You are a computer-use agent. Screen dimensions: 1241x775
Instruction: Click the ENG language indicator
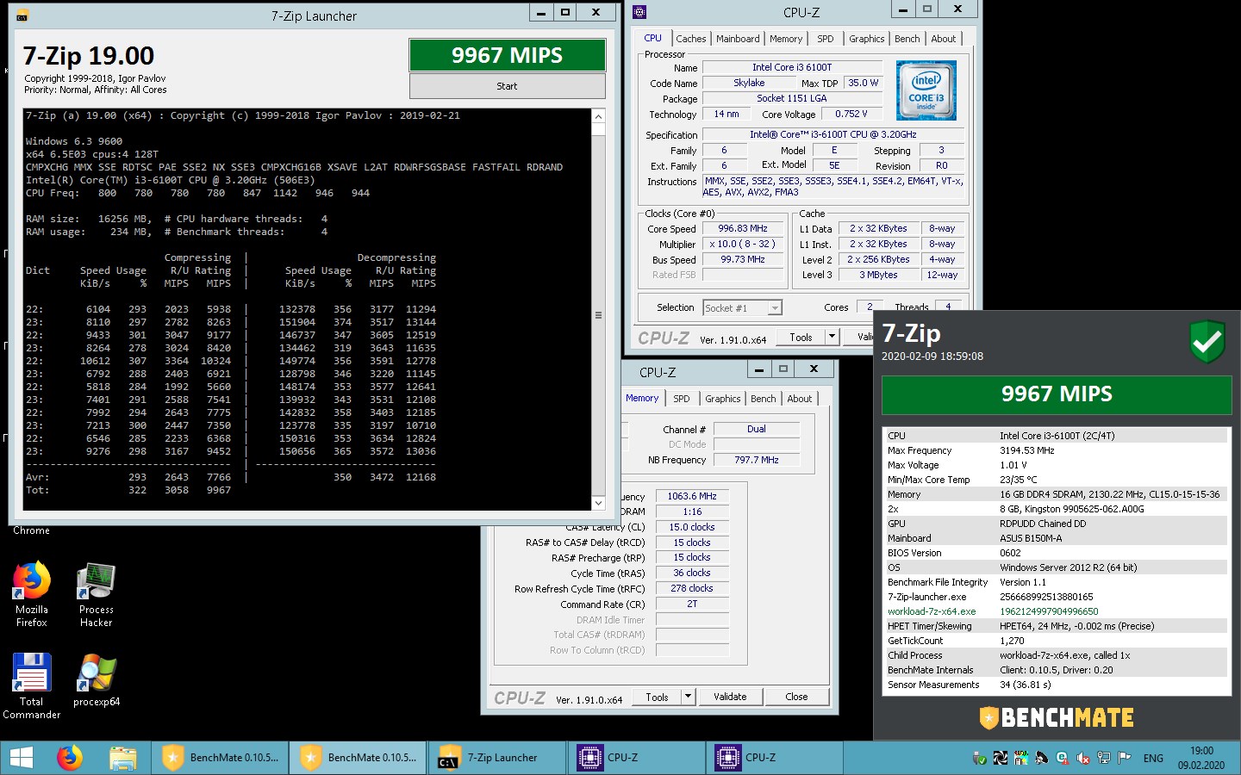(x=1153, y=758)
